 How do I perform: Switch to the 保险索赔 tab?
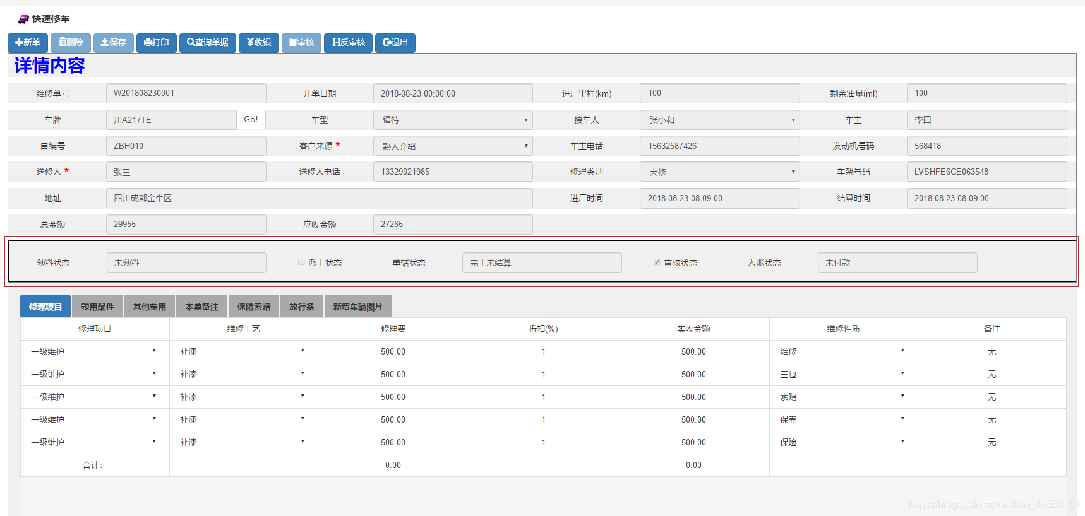(254, 307)
